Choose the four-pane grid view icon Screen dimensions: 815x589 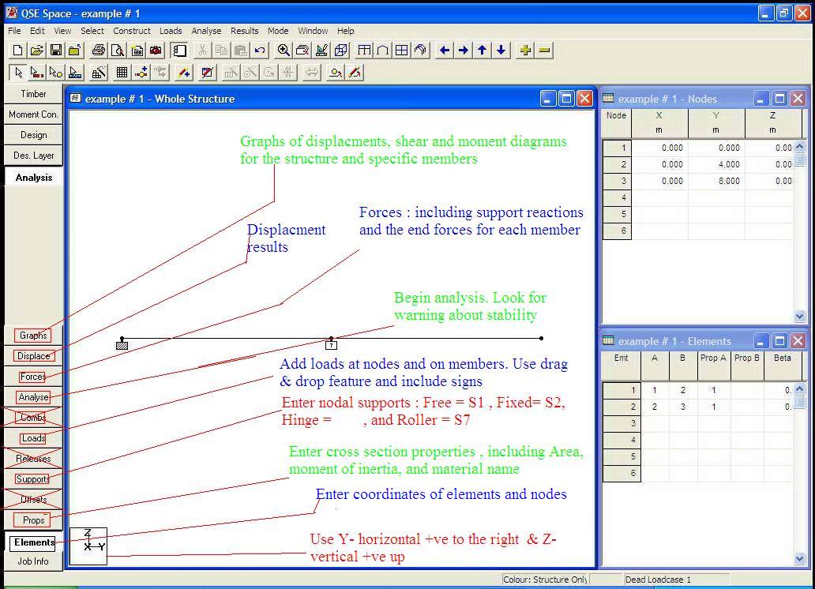pyautogui.click(x=402, y=51)
